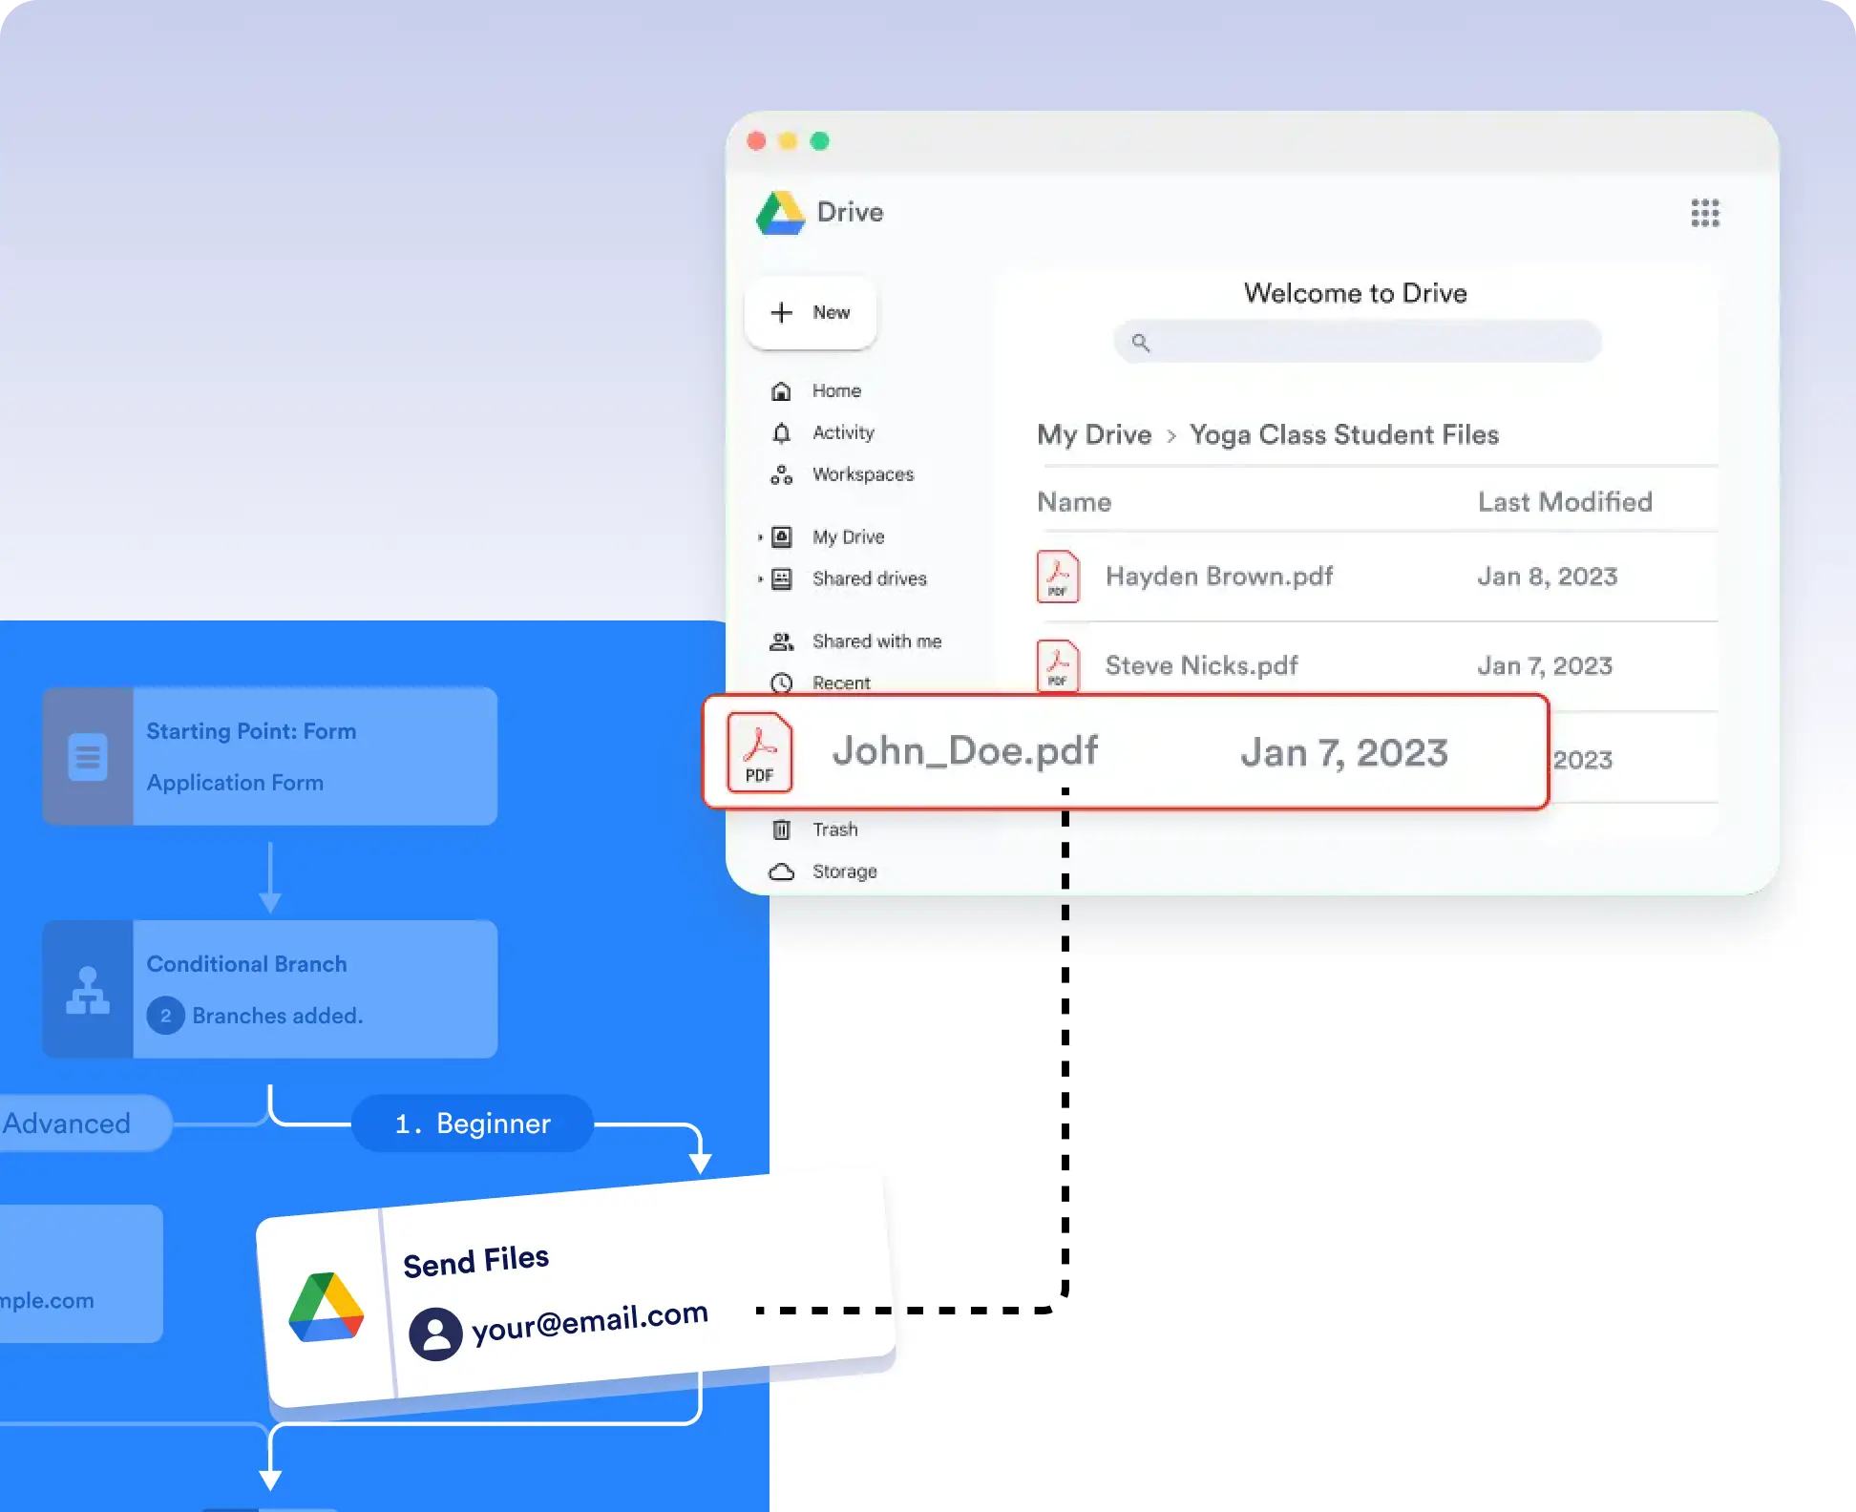Image resolution: width=1856 pixels, height=1512 pixels.
Task: Open Activity in the sidebar
Action: (x=843, y=432)
